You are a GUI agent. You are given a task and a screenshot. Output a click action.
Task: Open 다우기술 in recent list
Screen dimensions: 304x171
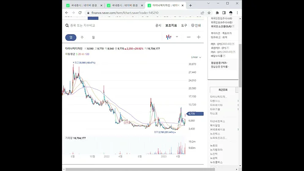(215, 109)
